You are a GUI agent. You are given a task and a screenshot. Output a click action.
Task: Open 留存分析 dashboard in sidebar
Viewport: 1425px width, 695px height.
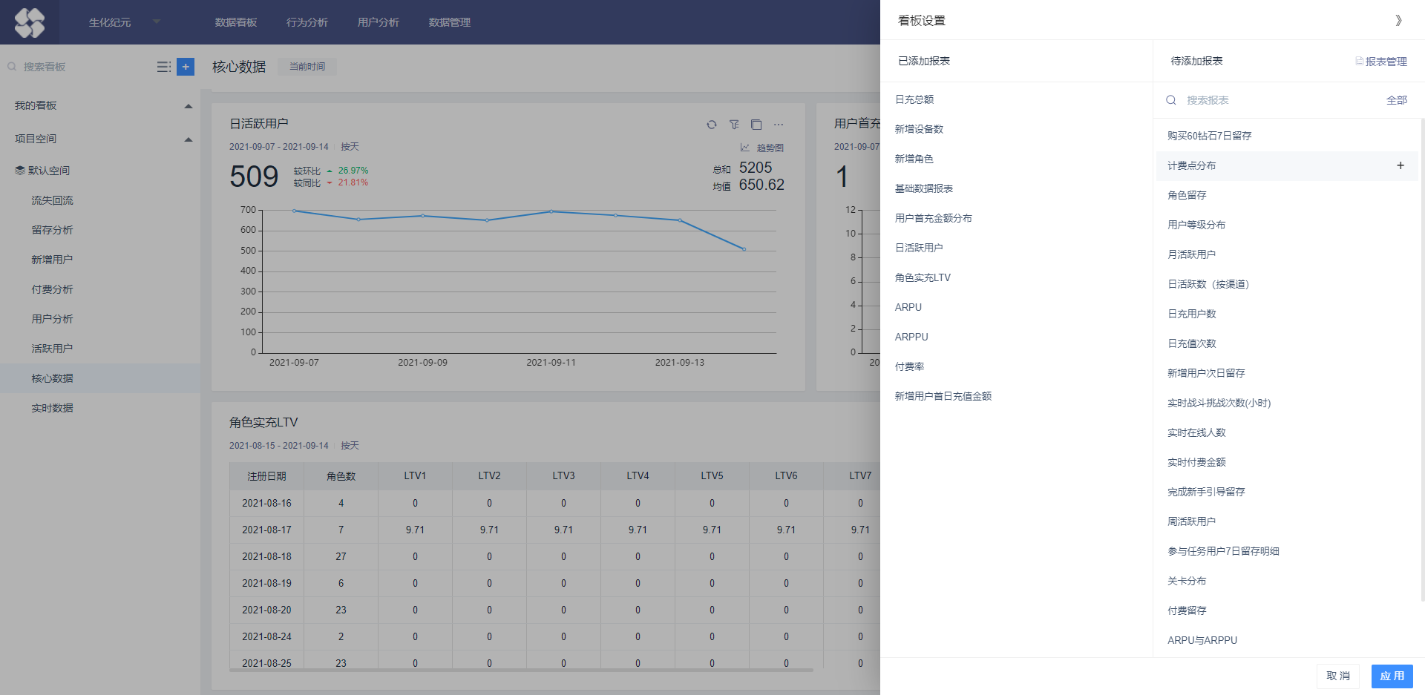click(52, 230)
